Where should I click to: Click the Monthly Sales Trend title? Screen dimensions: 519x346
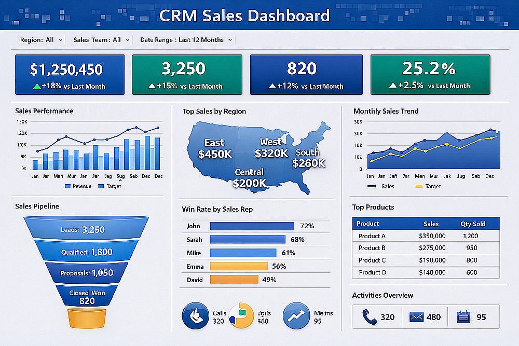(386, 112)
